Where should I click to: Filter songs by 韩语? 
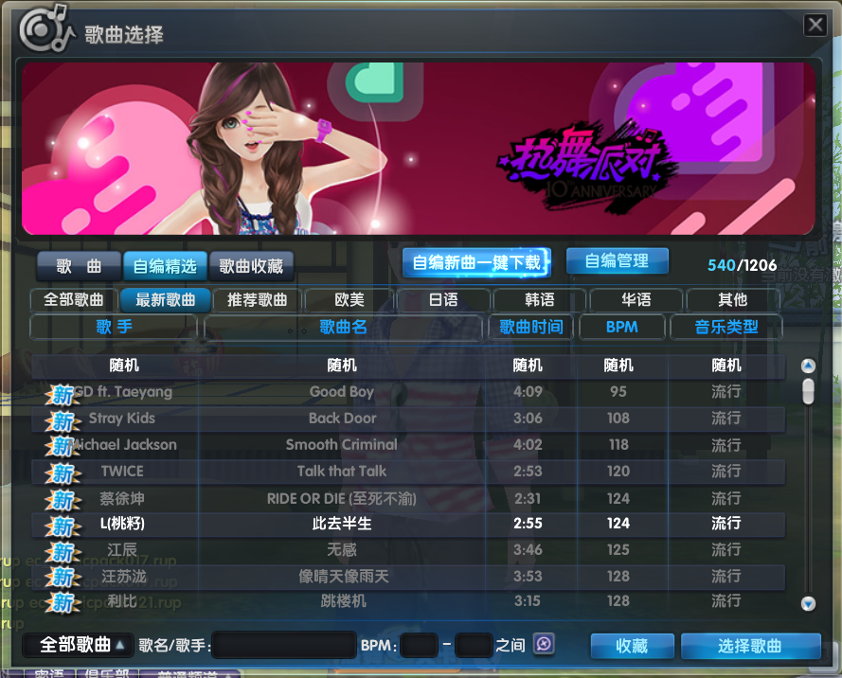[x=540, y=299]
